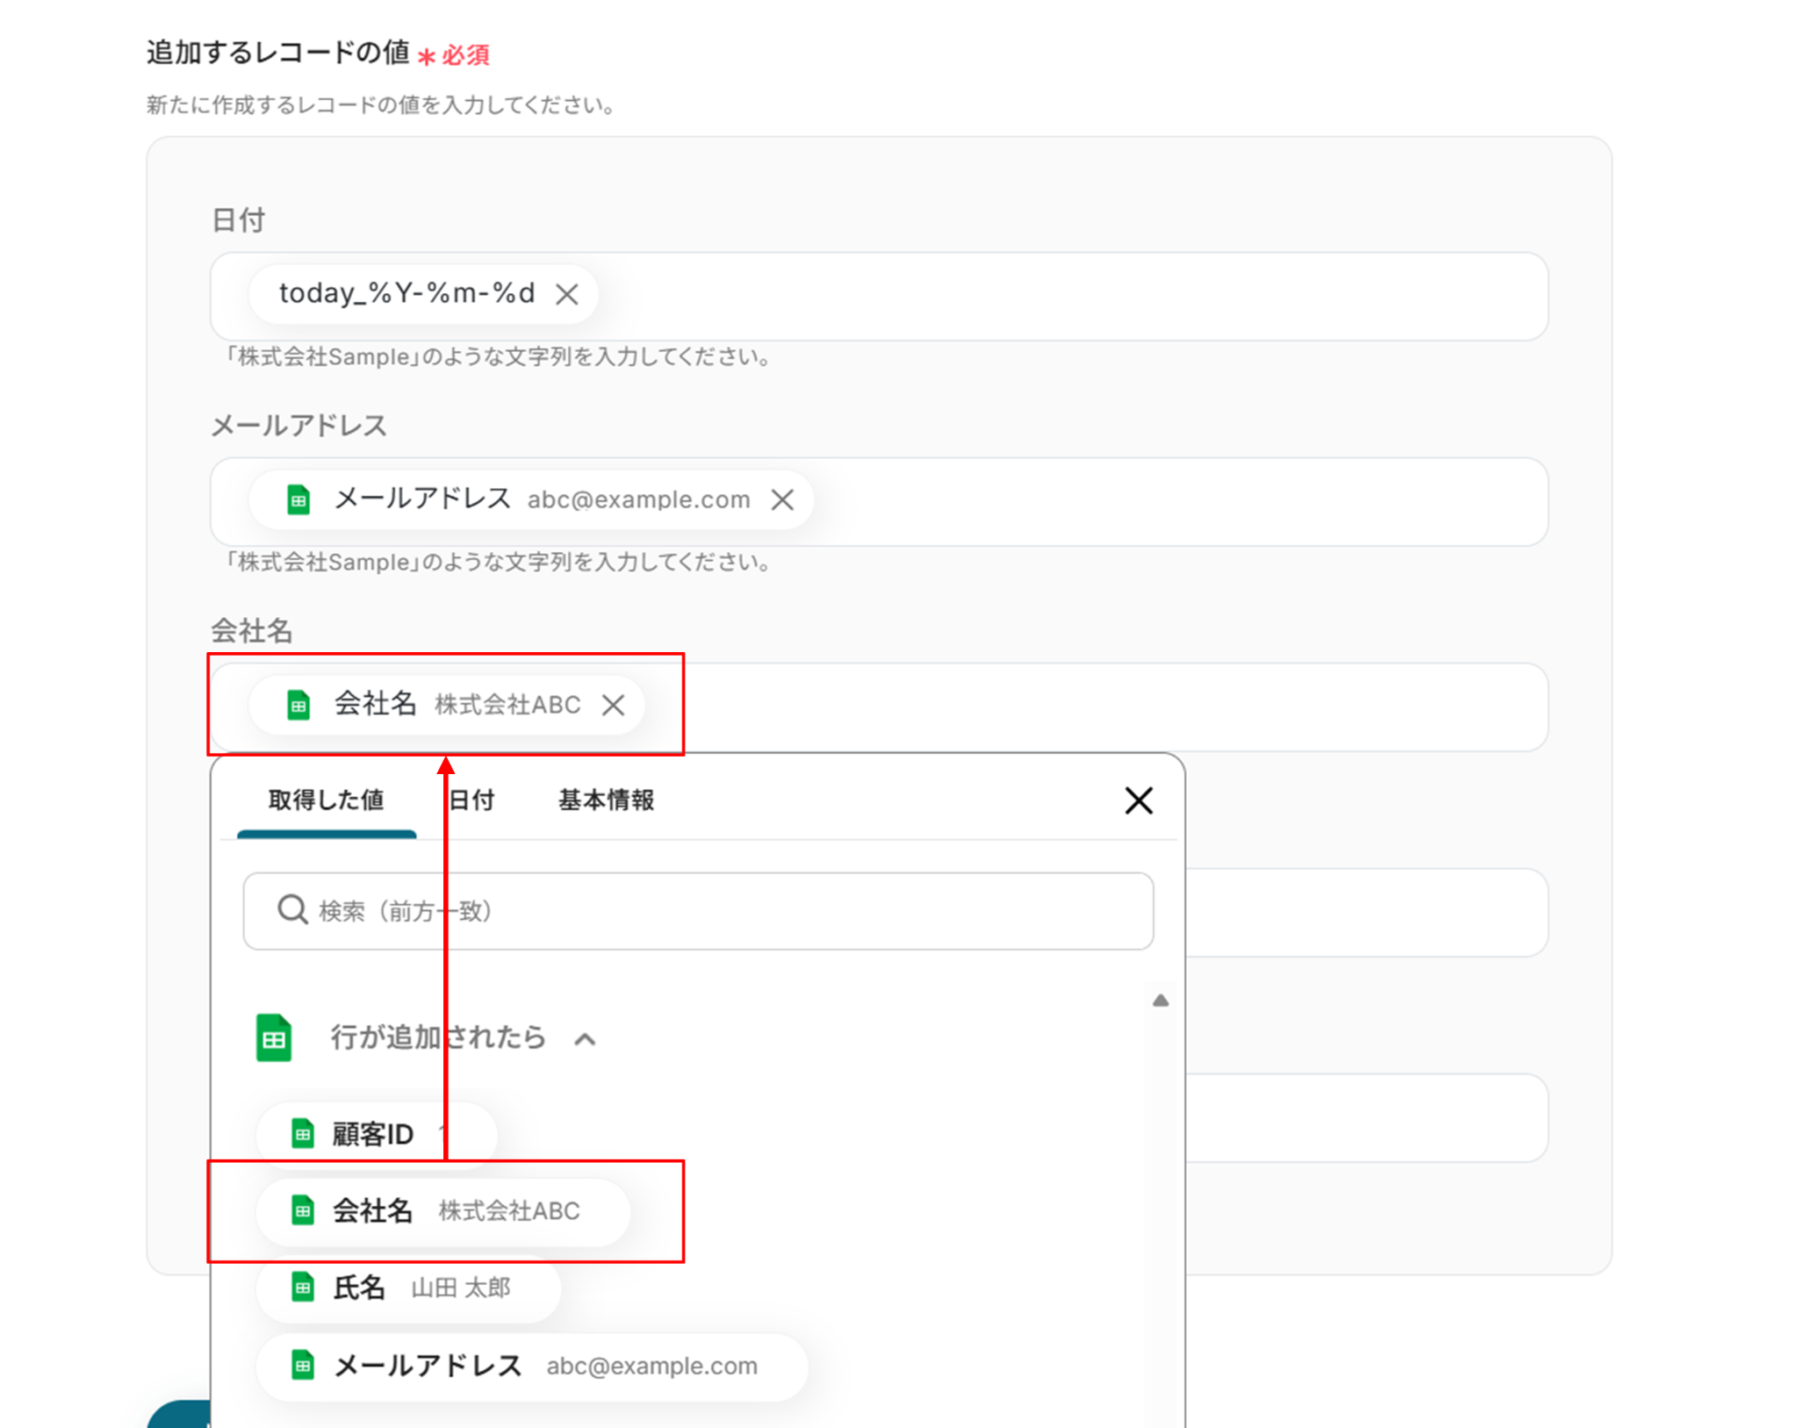Screen dimensions: 1798x1428
Task: Remove the 会社名 chip with X
Action: [x=613, y=705]
